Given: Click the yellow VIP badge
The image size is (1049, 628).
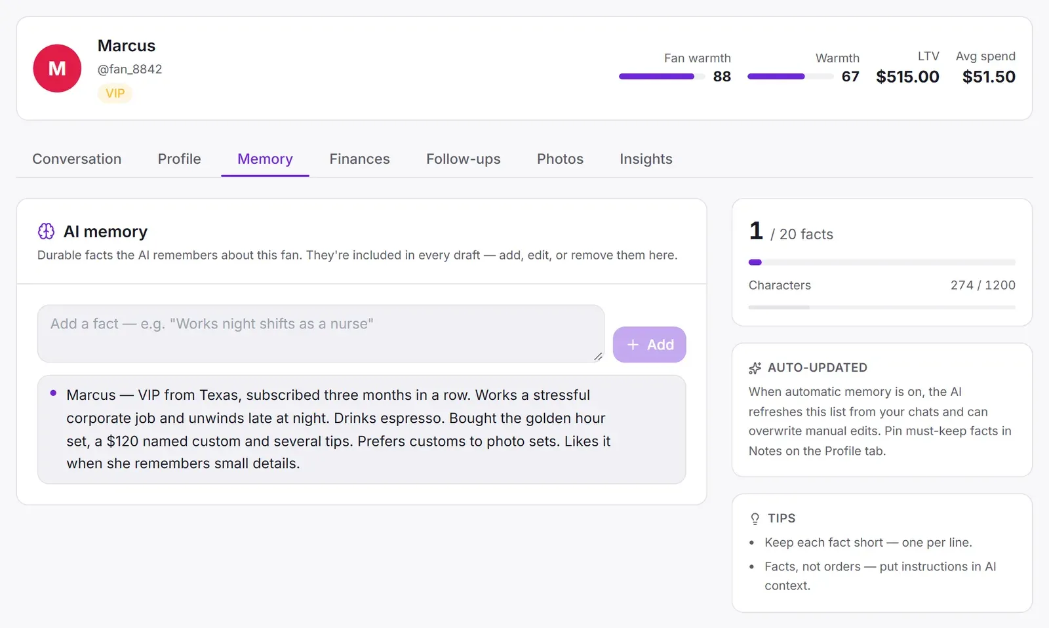Looking at the screenshot, I should click(115, 93).
